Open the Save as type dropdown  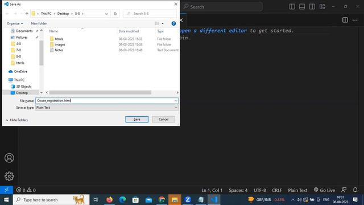coord(107,108)
